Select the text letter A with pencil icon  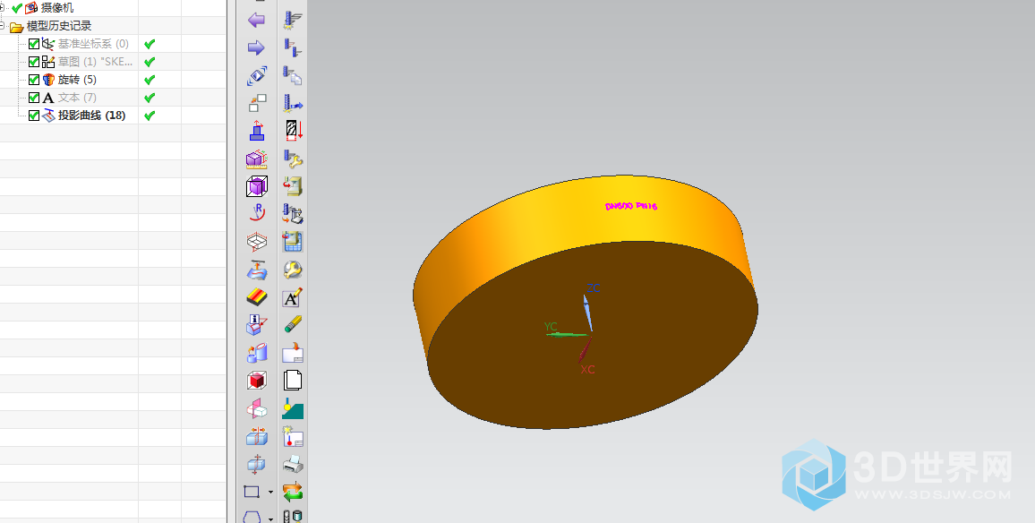(293, 298)
